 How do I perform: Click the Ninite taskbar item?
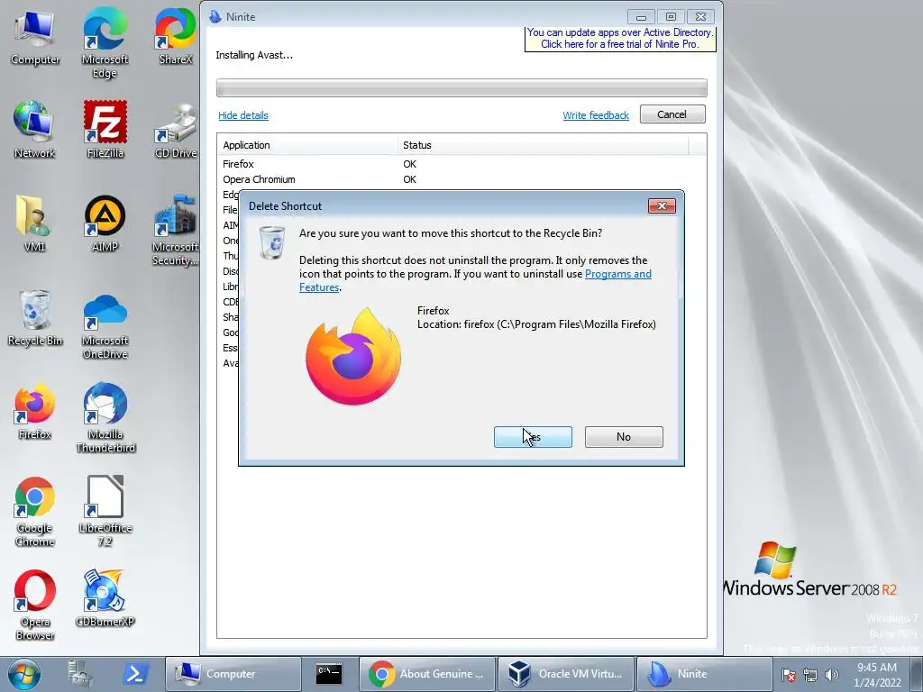pos(704,674)
